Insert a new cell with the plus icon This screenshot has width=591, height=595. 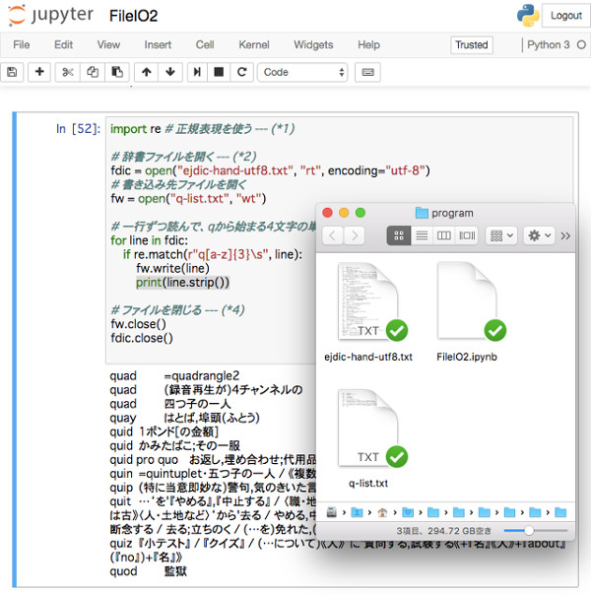[40, 72]
